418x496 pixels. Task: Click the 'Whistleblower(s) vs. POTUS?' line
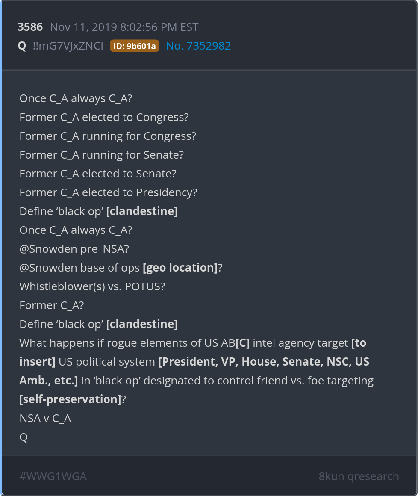pos(92,286)
